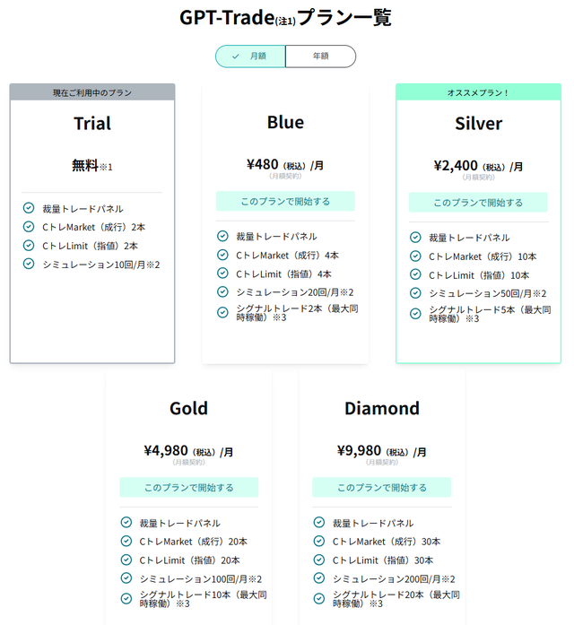This screenshot has height=625, width=574.
Task: Click the check icon next to Diamond 裁量トレードパネル
Action: click(319, 522)
